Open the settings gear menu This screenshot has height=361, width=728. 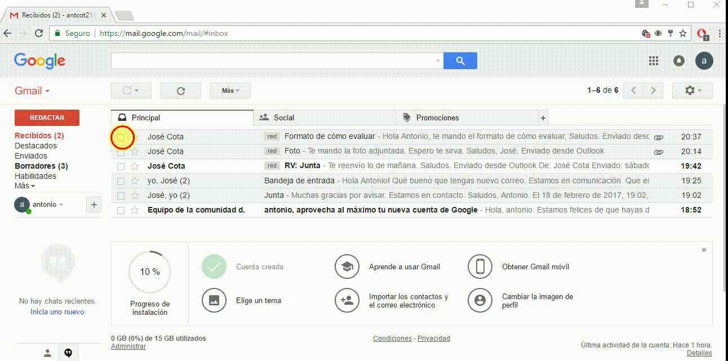(x=692, y=91)
